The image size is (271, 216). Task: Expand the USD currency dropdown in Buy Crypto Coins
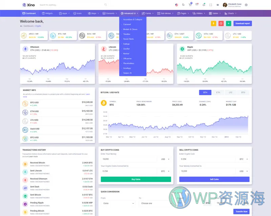point(165,159)
